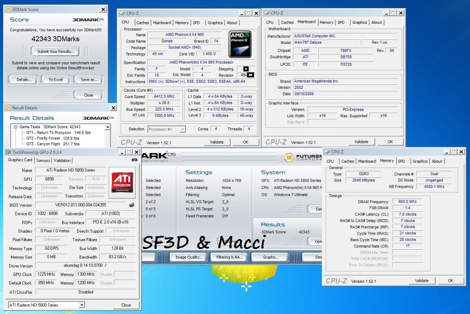
Task: Open Filtering & AA settings in 3DMark05
Action: tap(230, 257)
